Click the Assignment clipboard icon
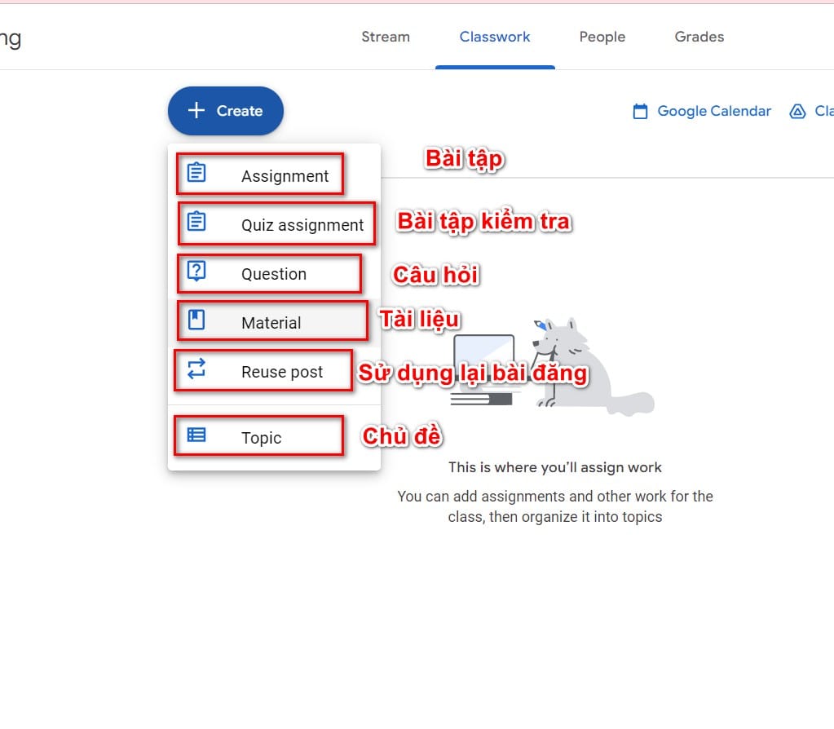Screen dimensions: 834x729 [196, 173]
